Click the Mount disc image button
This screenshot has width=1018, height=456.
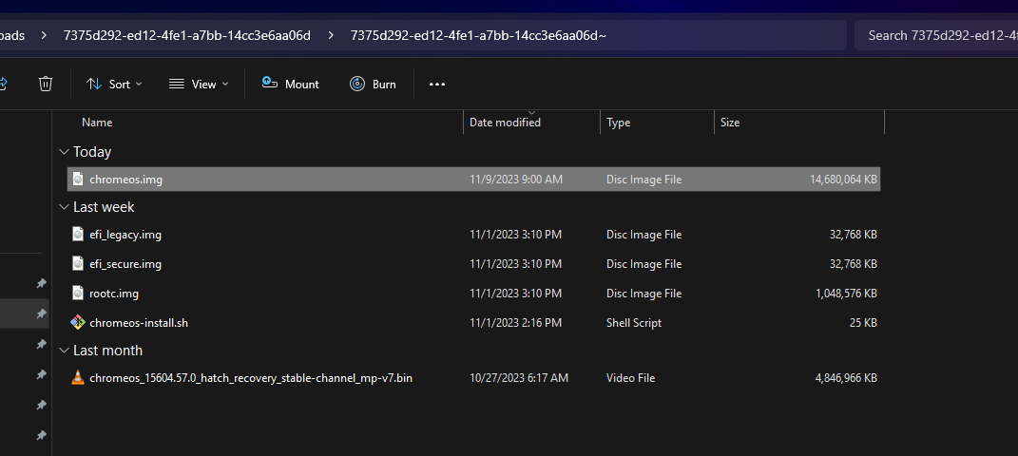[291, 84]
